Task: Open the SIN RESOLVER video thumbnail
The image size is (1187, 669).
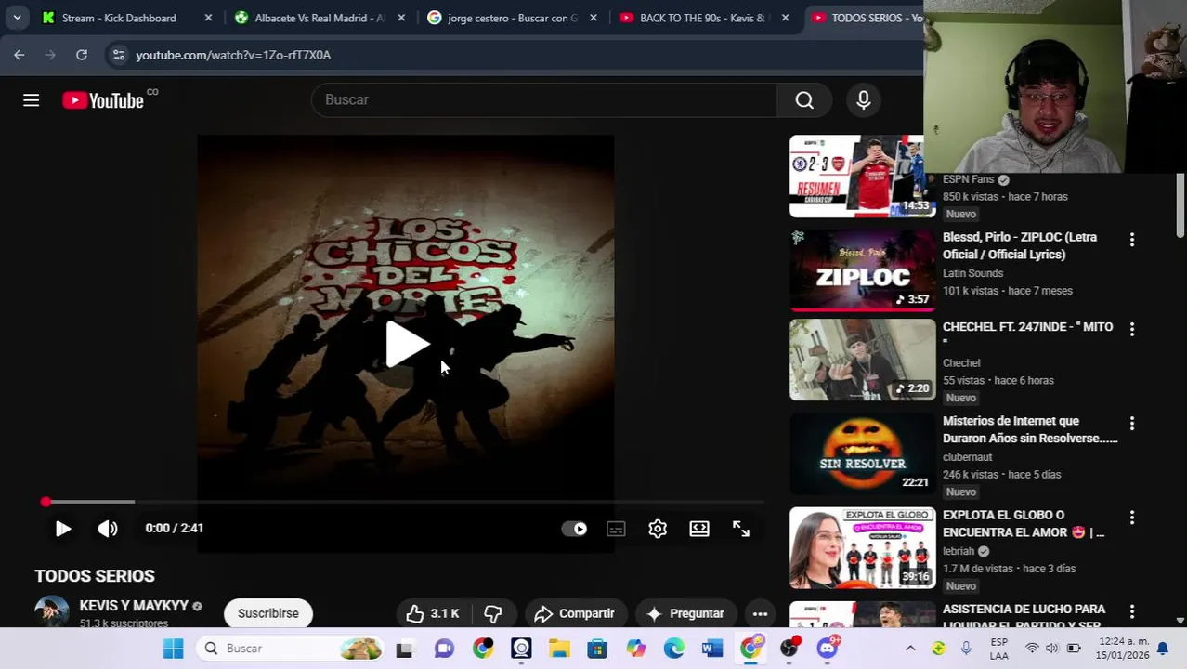Action: [x=863, y=454]
